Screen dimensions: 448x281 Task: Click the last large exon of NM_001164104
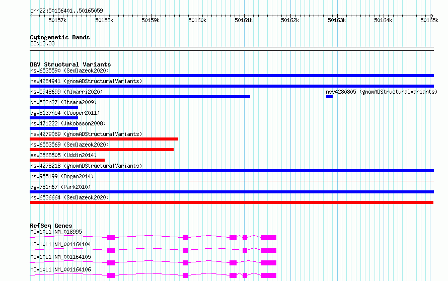tap(269, 250)
